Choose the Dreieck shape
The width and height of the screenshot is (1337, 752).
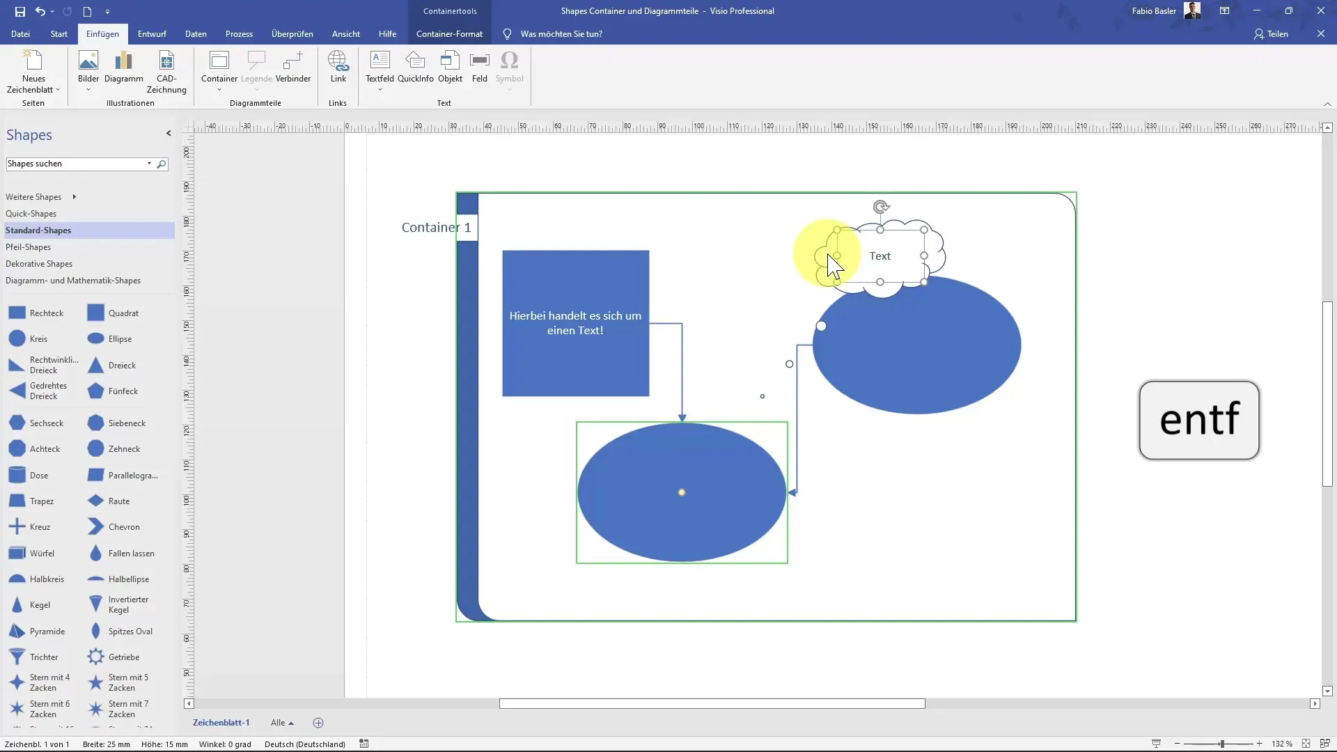point(111,366)
